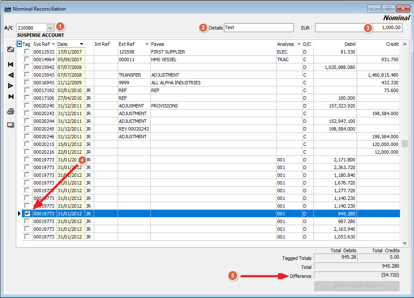This screenshot has height=298, width=414.
Task: Click the Nominal Reconciliation title bar app icon
Action: coord(8,9)
